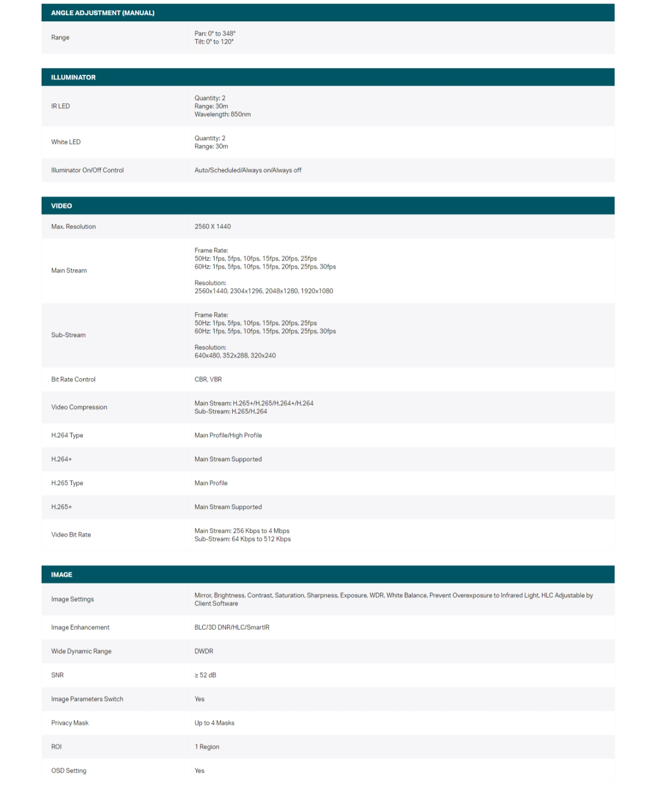This screenshot has height=792, width=649.
Task: Select the IMAGE section header
Action: point(61,575)
